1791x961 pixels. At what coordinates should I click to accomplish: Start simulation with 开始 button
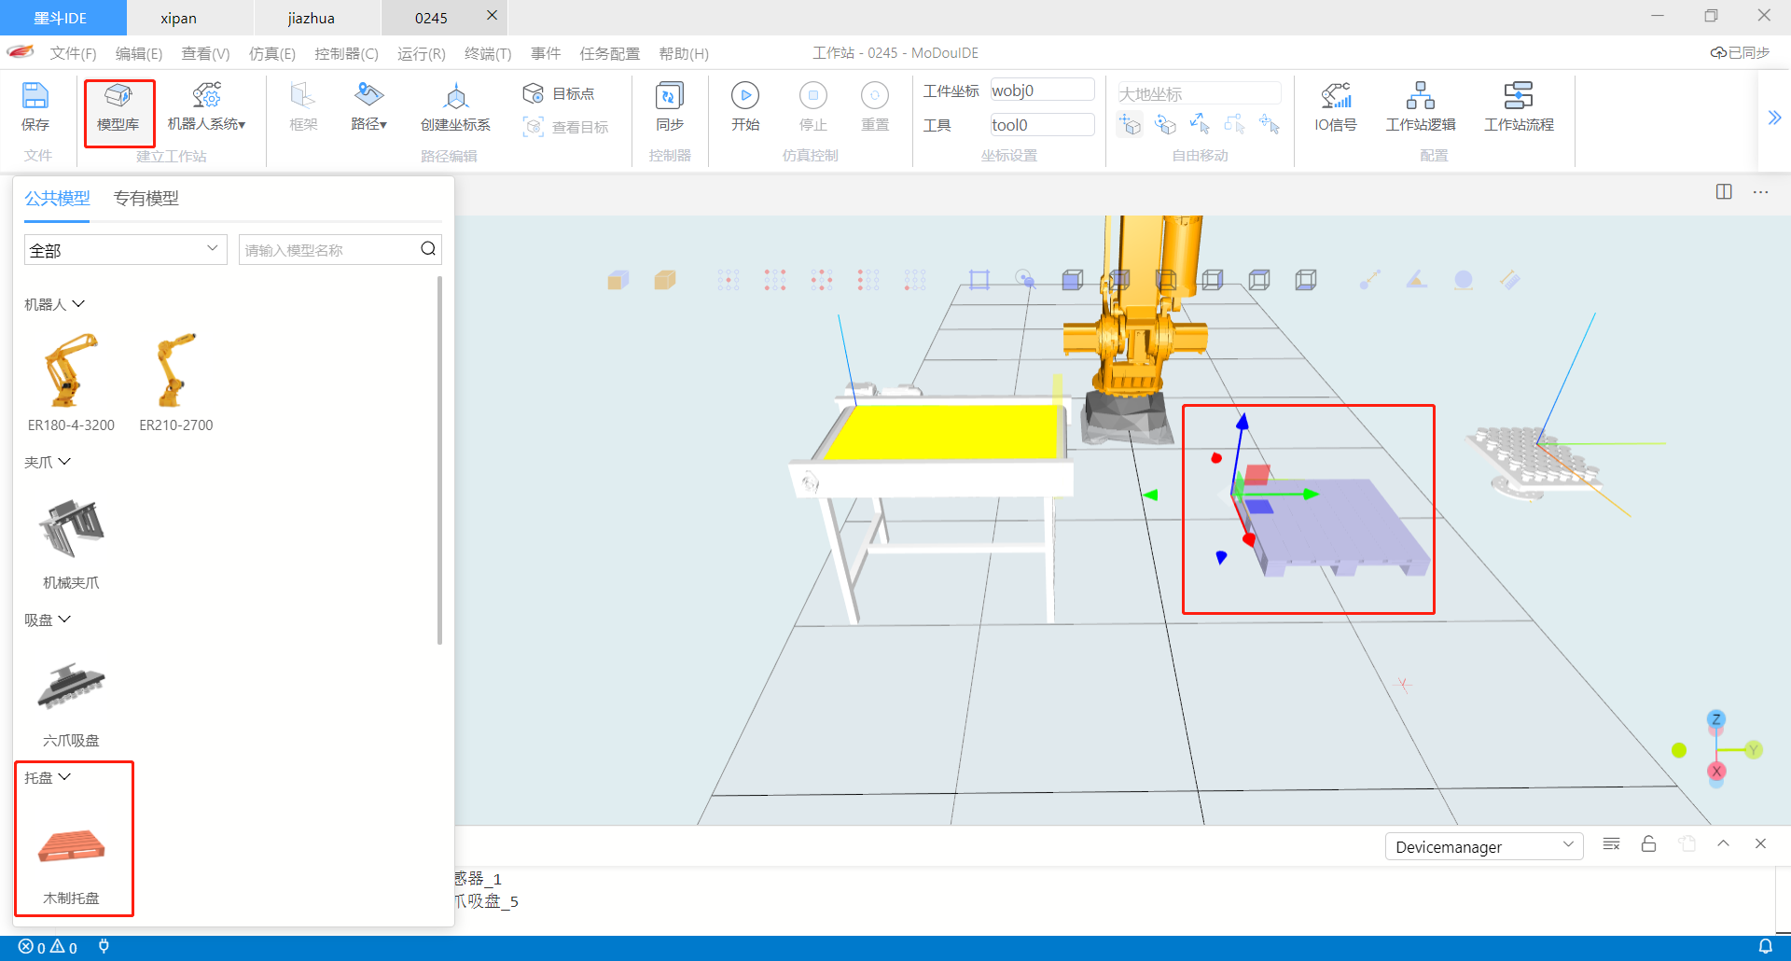point(744,96)
